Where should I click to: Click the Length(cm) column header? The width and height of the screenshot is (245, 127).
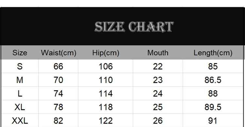point(213,53)
